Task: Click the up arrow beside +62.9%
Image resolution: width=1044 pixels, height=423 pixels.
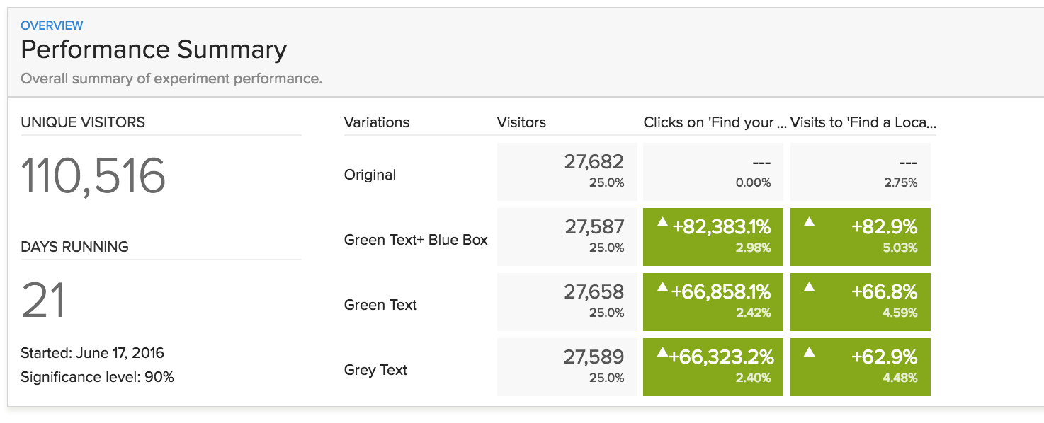Action: click(x=810, y=352)
